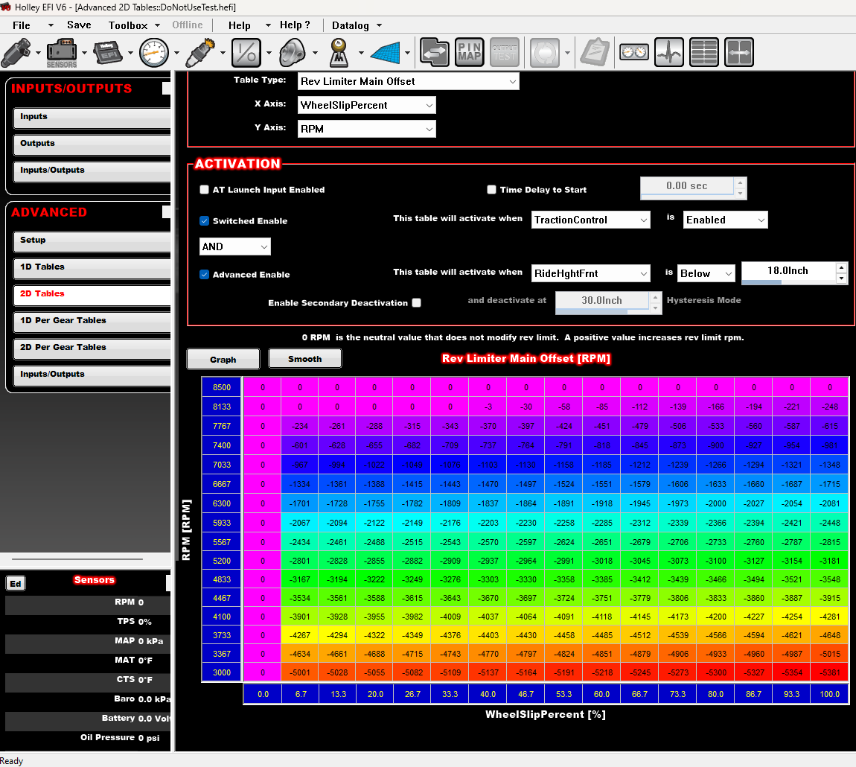Open the Toolbox menu
The image size is (856, 767).
point(134,25)
